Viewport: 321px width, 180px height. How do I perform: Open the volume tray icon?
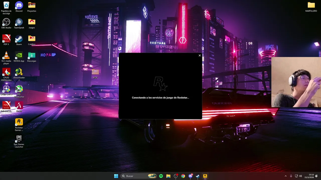pyautogui.click(x=300, y=176)
